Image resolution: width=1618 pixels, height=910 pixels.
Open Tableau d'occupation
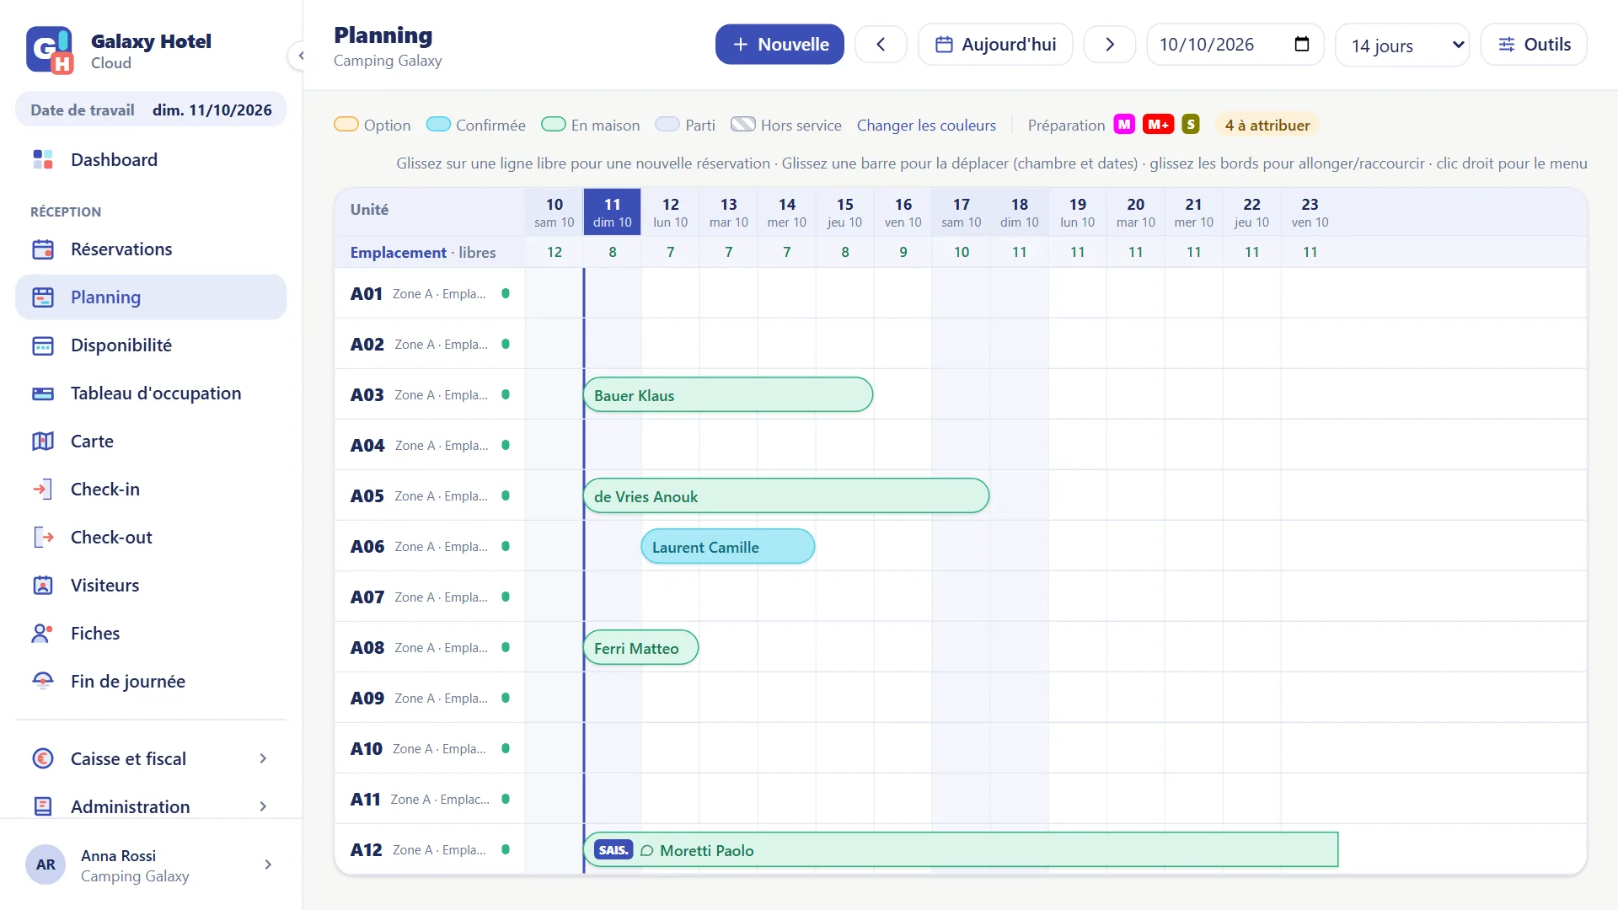tap(151, 393)
